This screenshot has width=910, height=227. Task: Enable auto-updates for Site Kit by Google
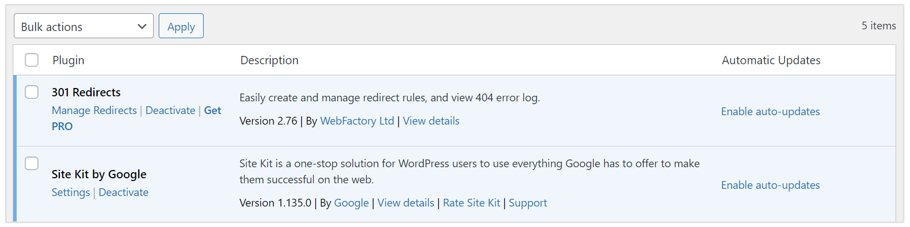770,185
